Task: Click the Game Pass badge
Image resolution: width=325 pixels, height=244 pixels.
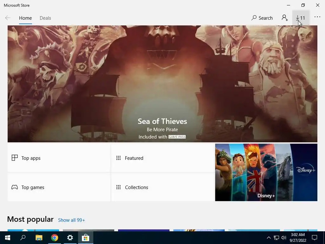Action: tap(177, 137)
